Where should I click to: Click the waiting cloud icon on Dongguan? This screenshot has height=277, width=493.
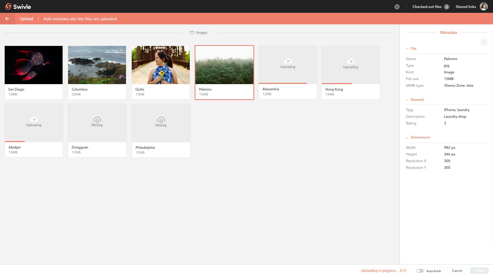coord(97,120)
